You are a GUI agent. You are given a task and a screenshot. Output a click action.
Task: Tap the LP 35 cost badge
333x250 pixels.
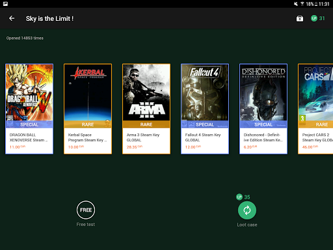tap(243, 197)
